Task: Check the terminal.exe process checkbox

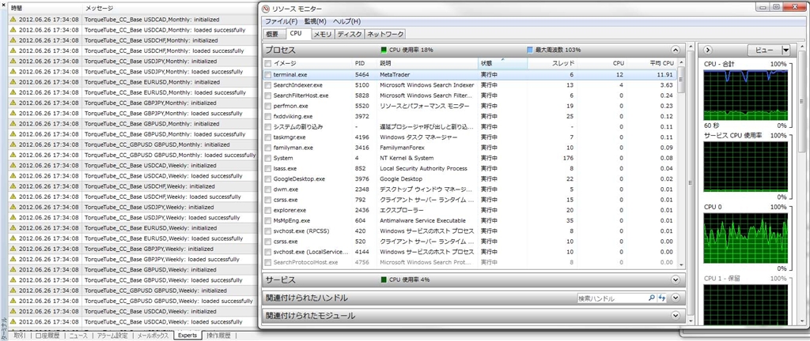Action: tap(268, 74)
